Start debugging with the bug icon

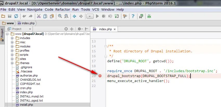[x=104, y=16]
